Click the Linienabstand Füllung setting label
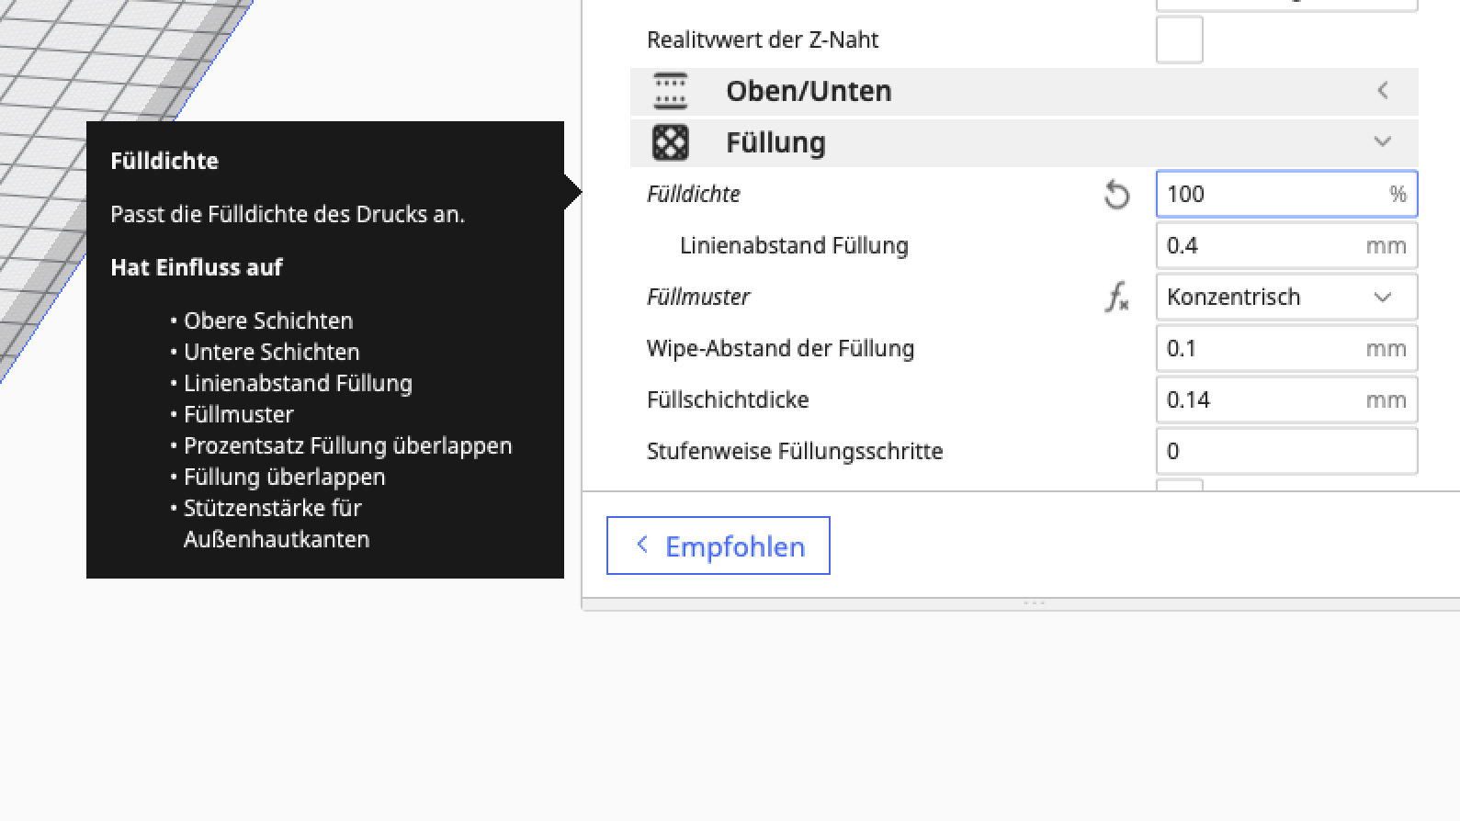The image size is (1460, 821). pos(794,246)
